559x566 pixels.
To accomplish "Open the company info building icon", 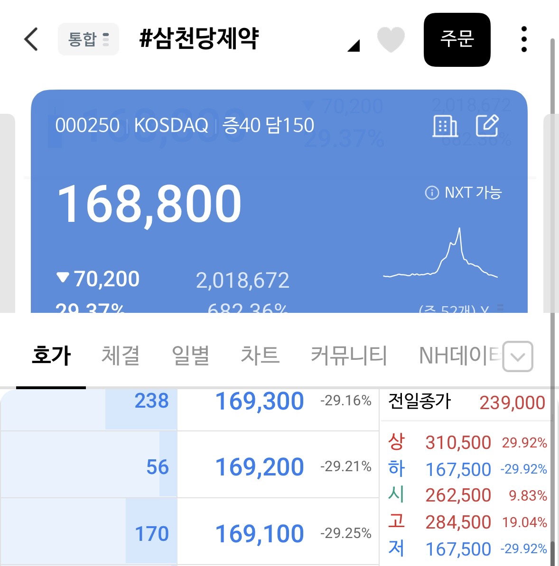I will click(x=445, y=126).
